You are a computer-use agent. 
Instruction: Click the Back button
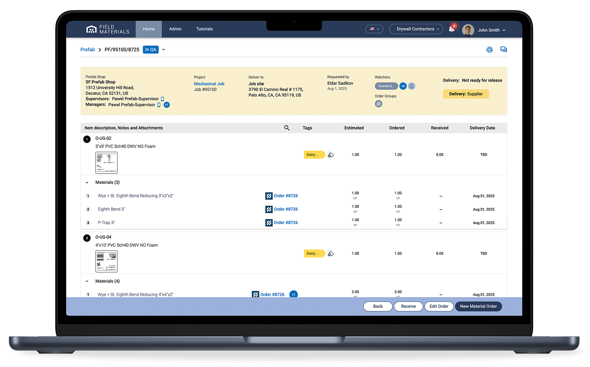[x=378, y=306]
